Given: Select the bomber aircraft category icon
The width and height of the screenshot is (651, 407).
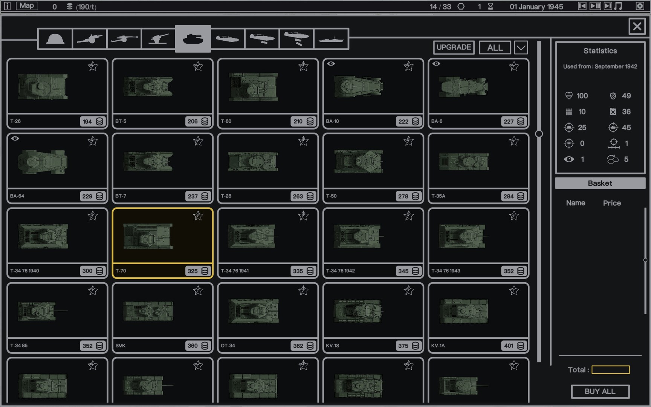Looking at the screenshot, I should (296, 39).
